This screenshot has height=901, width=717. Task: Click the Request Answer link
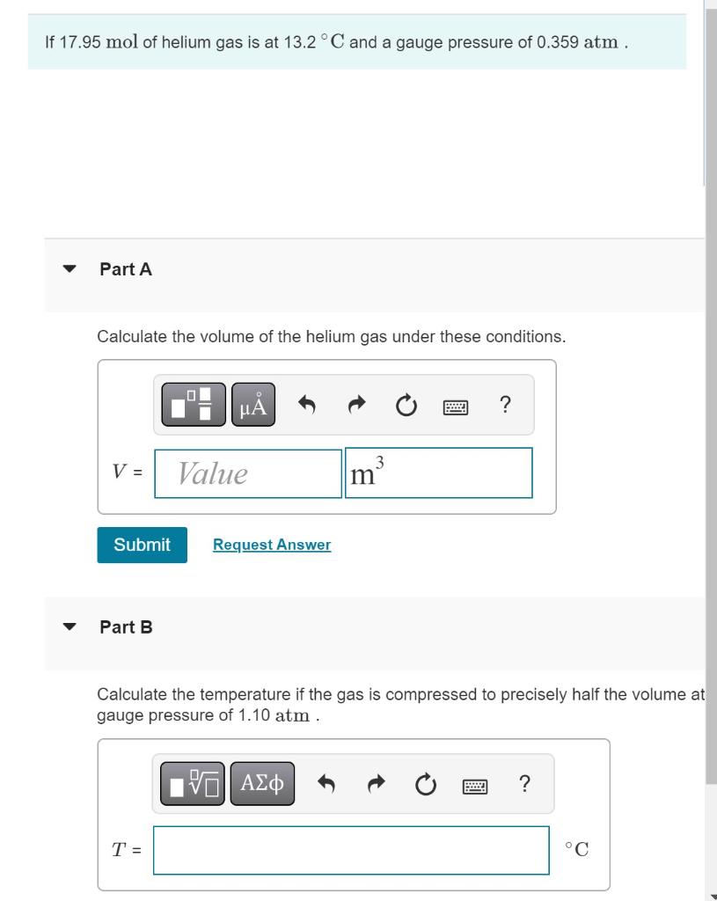click(272, 545)
